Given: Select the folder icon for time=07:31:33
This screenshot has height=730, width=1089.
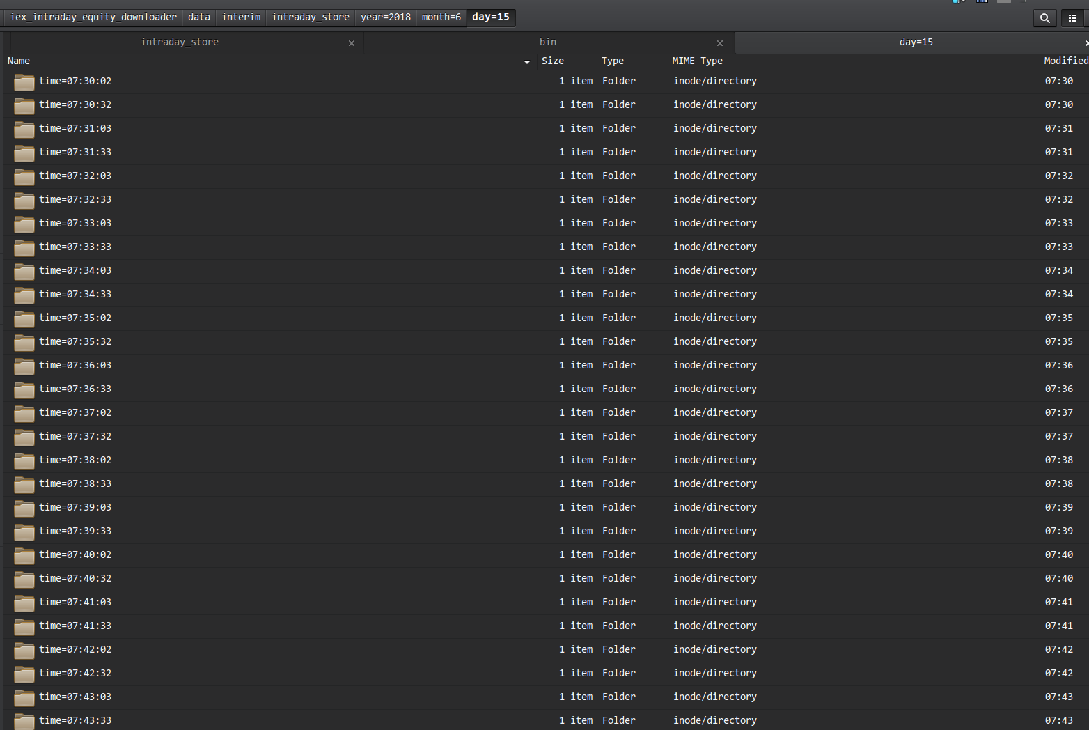Looking at the screenshot, I should point(24,153).
